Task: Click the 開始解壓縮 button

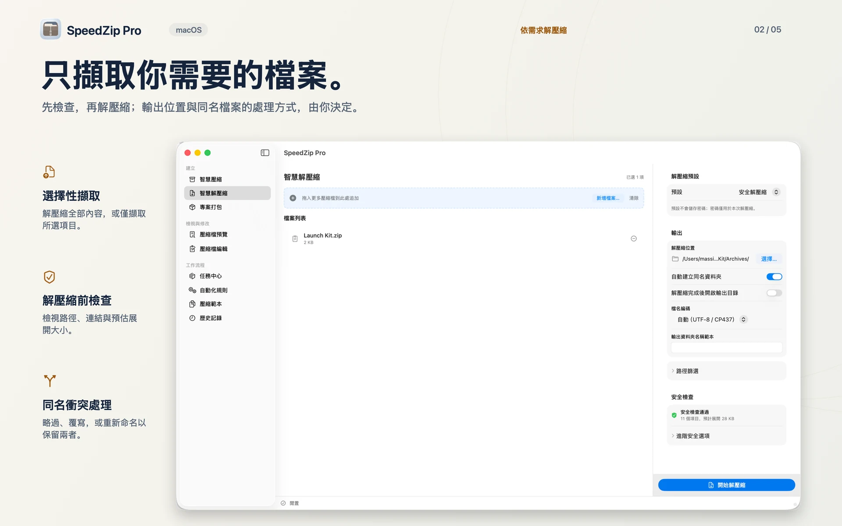Action: (x=726, y=485)
